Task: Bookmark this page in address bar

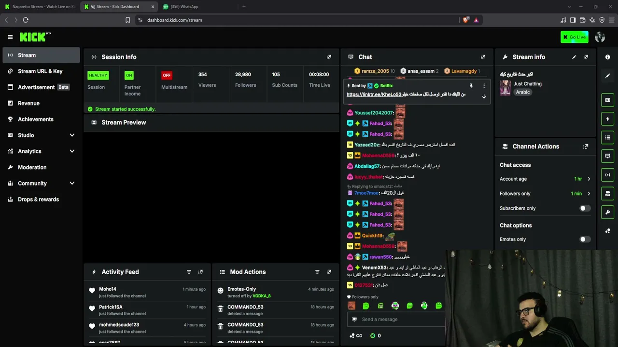Action: (x=127, y=20)
